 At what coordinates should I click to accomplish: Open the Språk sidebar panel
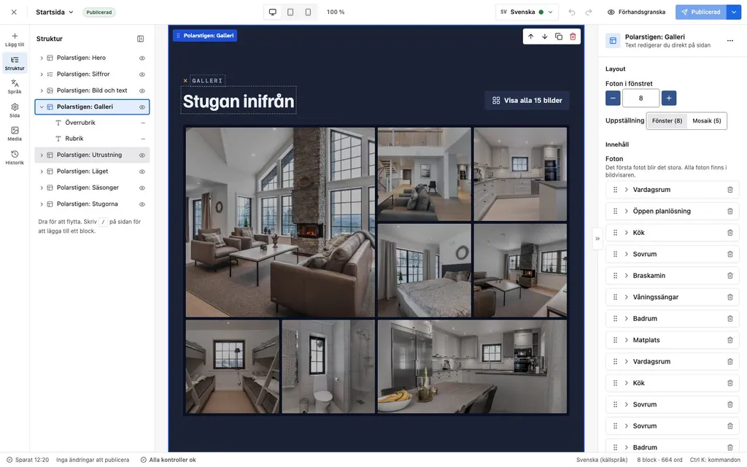15,86
